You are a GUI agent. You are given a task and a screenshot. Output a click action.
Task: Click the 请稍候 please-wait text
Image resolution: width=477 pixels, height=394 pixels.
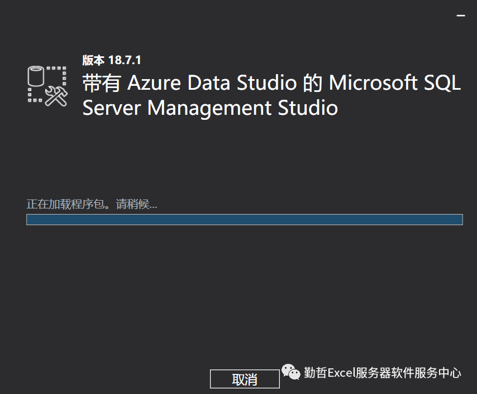(132, 204)
